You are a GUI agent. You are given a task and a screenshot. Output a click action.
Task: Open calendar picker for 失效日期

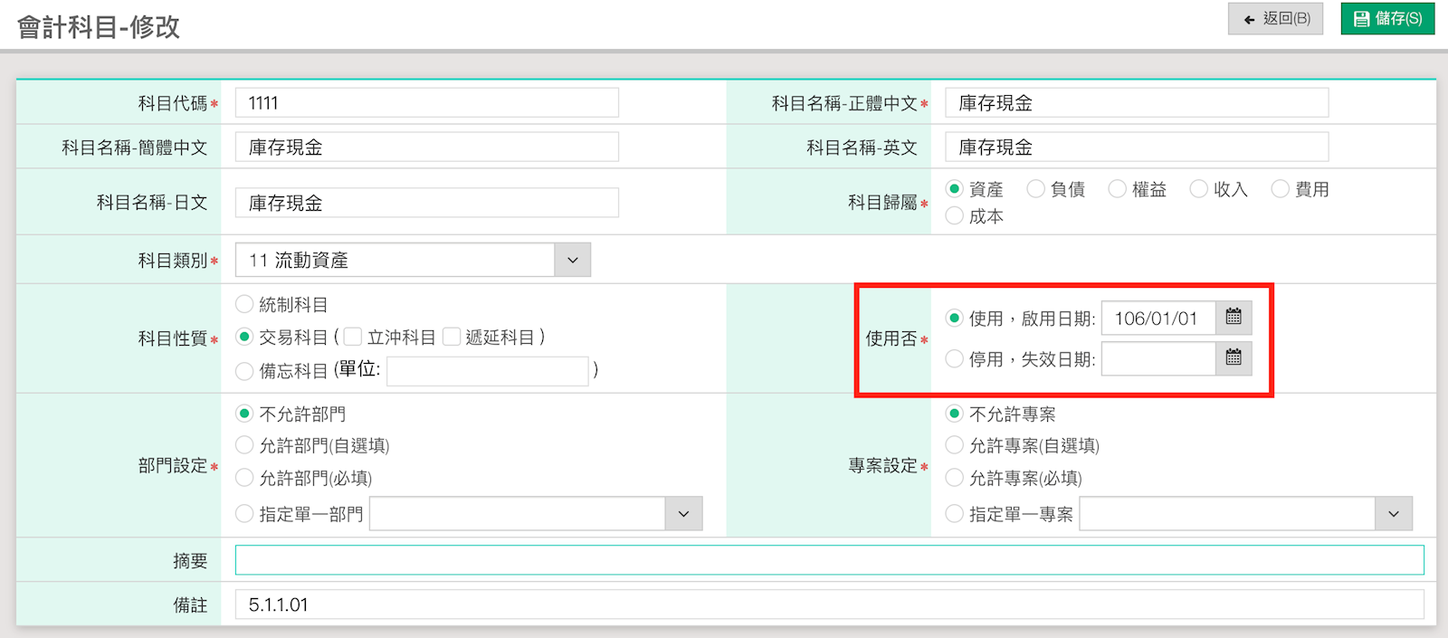pos(1234,358)
